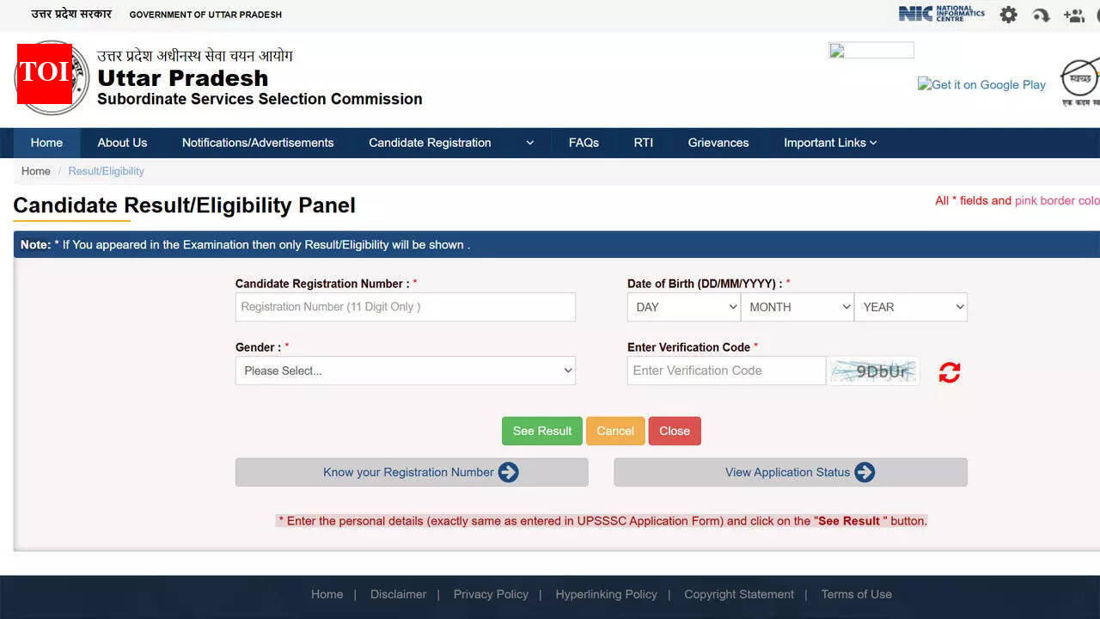Open the Privacy Policy link in the footer
The image size is (1100, 619).
[491, 594]
